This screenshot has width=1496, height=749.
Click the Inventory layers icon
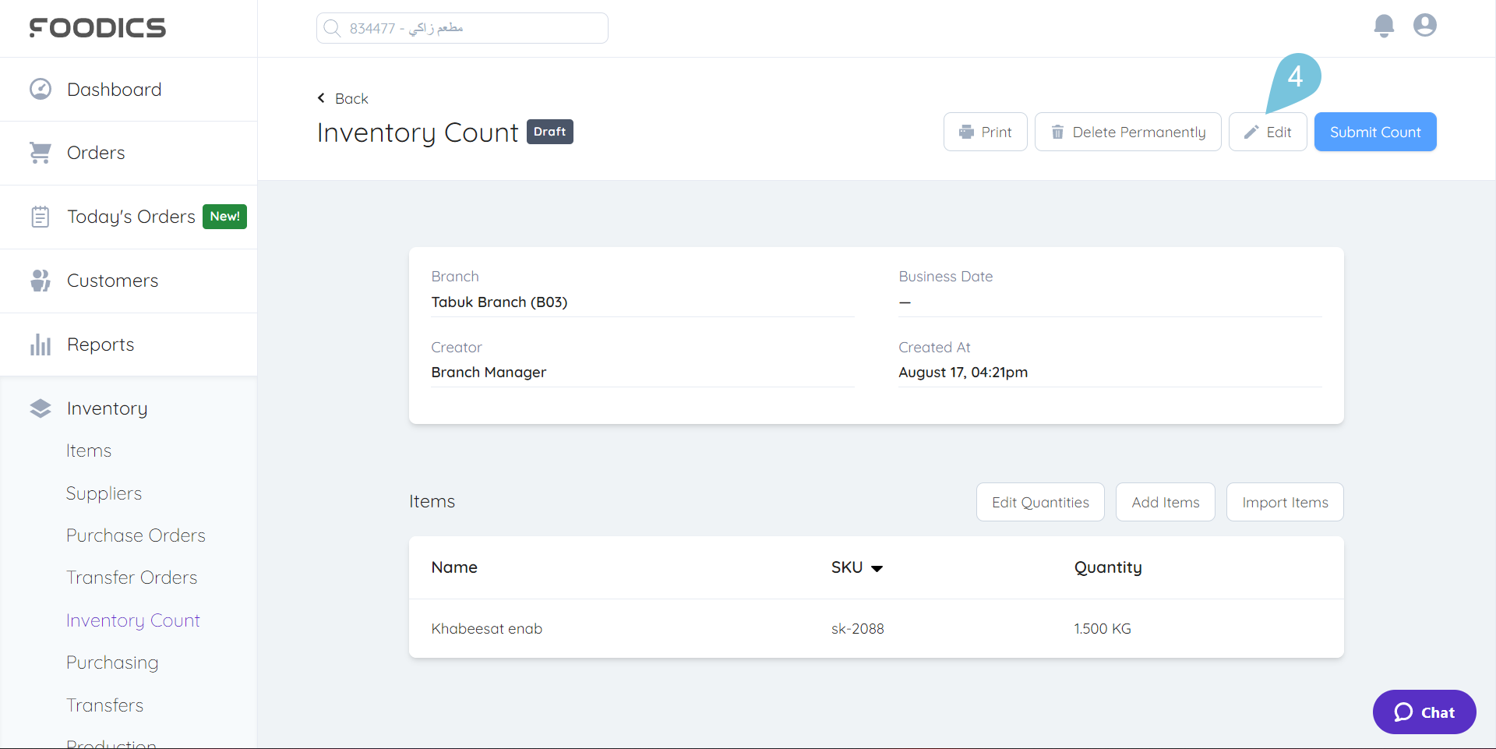tap(41, 408)
